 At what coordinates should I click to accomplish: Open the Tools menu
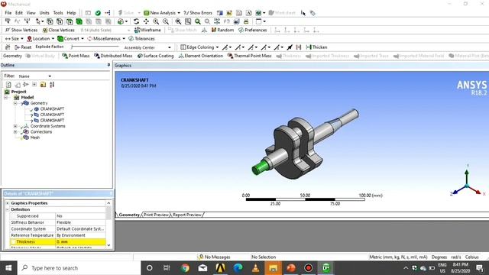pos(58,13)
